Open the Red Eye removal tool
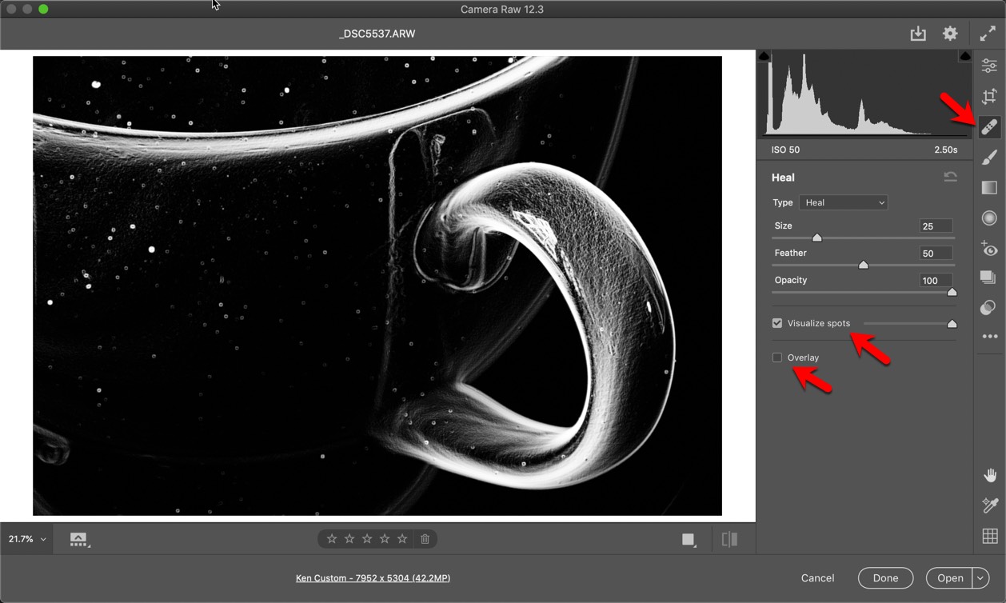Screen dimensions: 1006x603 989,249
